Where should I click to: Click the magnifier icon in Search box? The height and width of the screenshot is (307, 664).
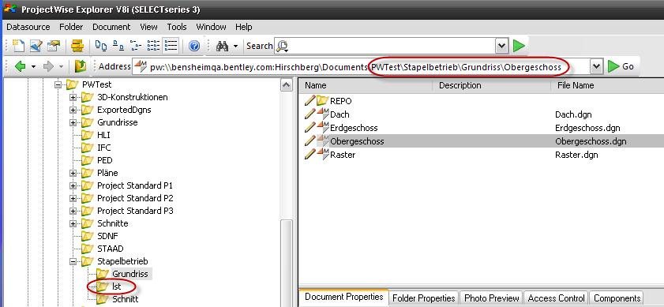click(x=282, y=46)
